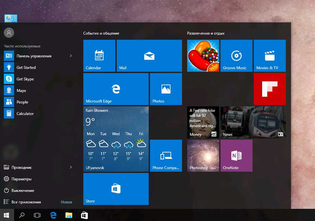315x221 pixels.
Task: Expand the Проводник submenu arrow
Action: tap(71, 168)
